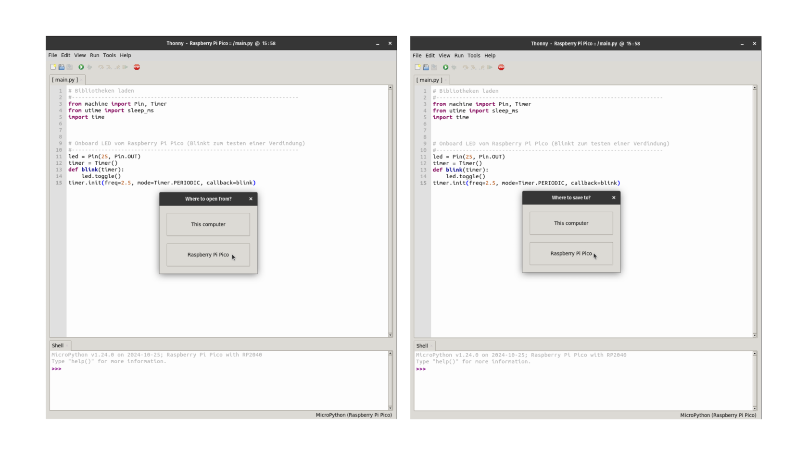Open Help menu in right Thonny window
Image resolution: width=808 pixels, height=454 pixels.
click(490, 56)
